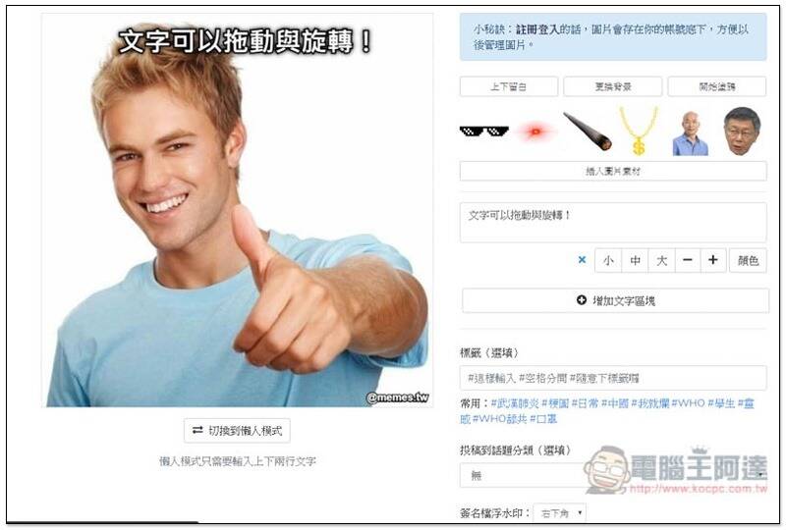Click the 上下留白 button
786x530 pixels.
[x=508, y=86]
